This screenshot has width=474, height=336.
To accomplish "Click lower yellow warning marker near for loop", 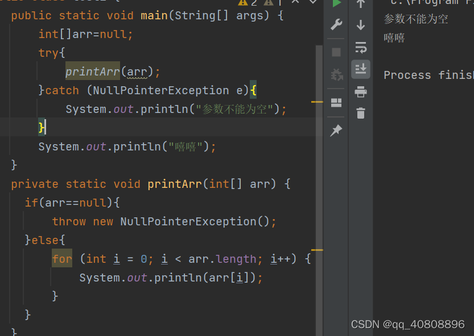I will pyautogui.click(x=317, y=250).
